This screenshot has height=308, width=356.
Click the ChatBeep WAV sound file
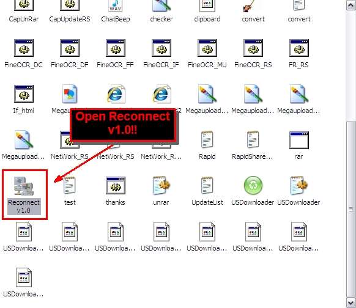click(x=116, y=5)
